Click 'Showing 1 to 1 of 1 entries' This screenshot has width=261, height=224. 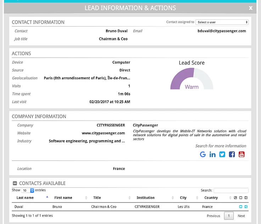coord(32,215)
